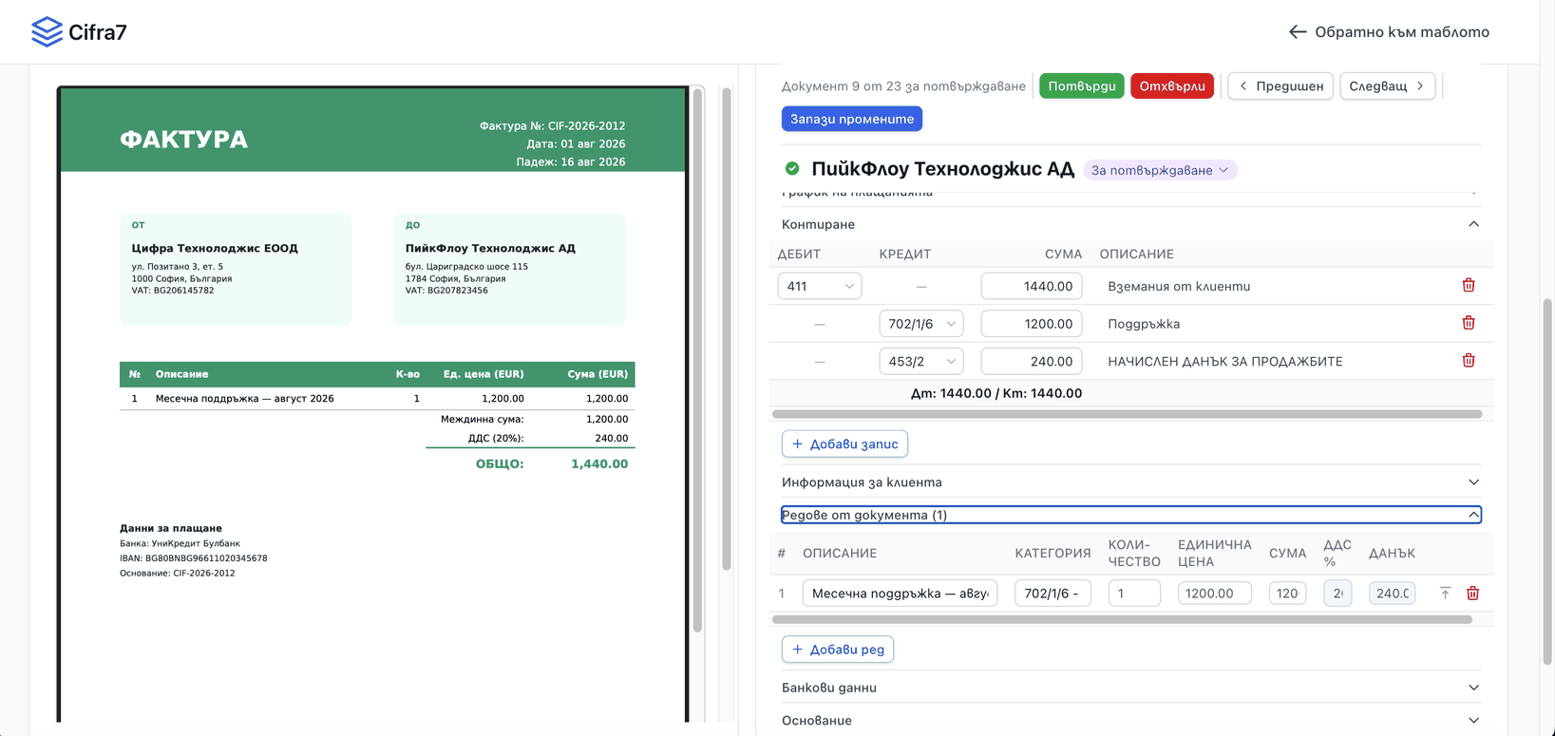Click the Cifra7 logo icon

[47, 31]
